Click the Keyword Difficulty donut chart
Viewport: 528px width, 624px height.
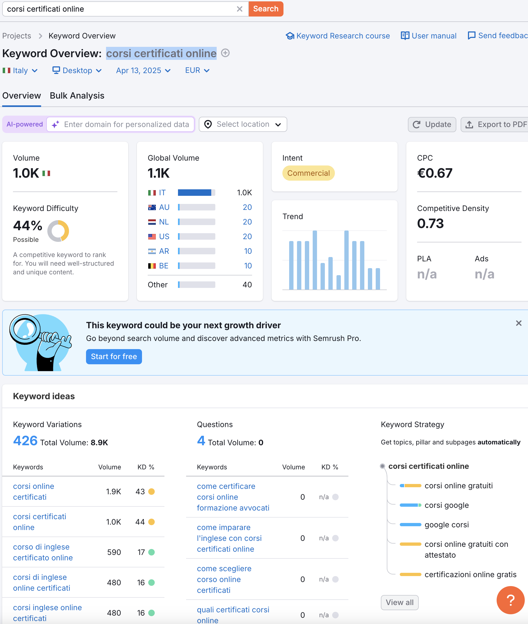click(x=58, y=231)
